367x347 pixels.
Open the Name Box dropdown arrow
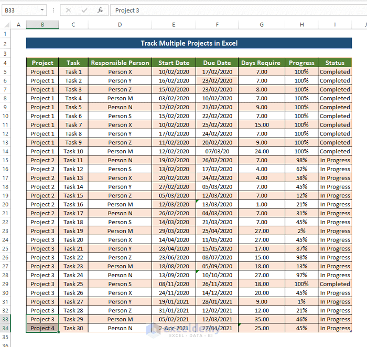(x=42, y=10)
